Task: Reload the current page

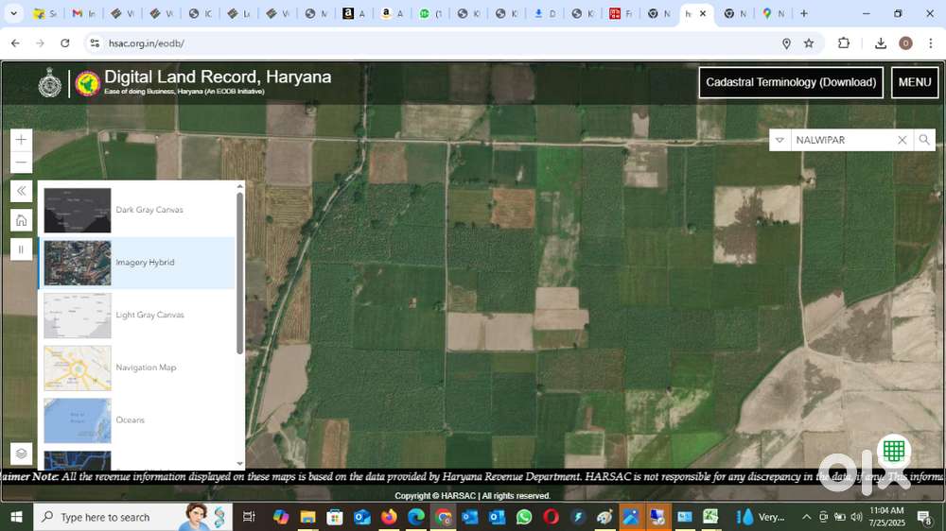Action: [65, 43]
